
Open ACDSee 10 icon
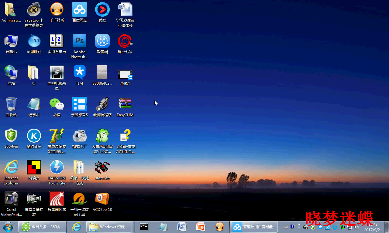click(x=102, y=202)
